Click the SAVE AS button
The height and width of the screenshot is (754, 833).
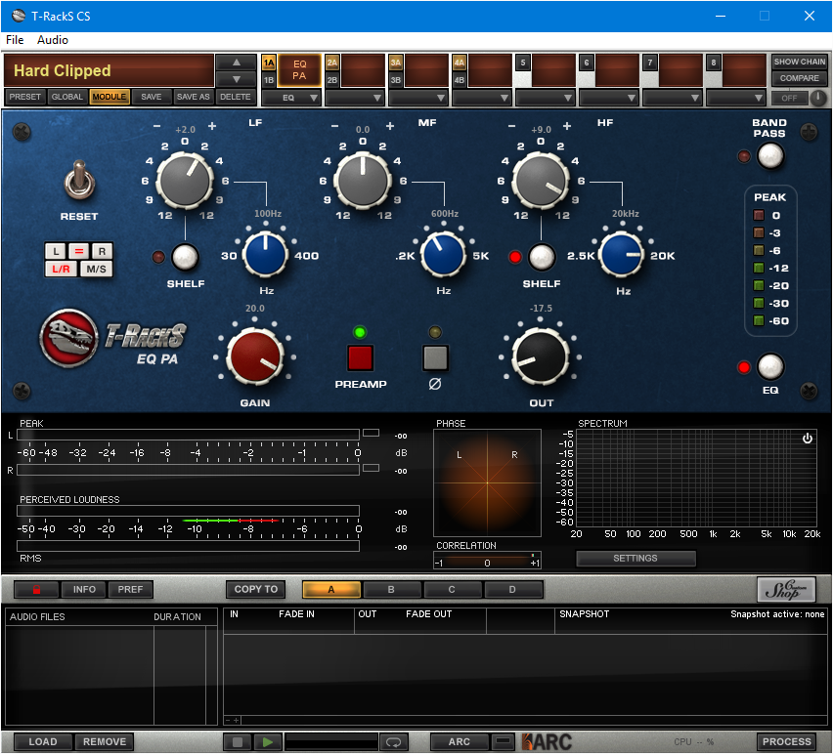(194, 97)
